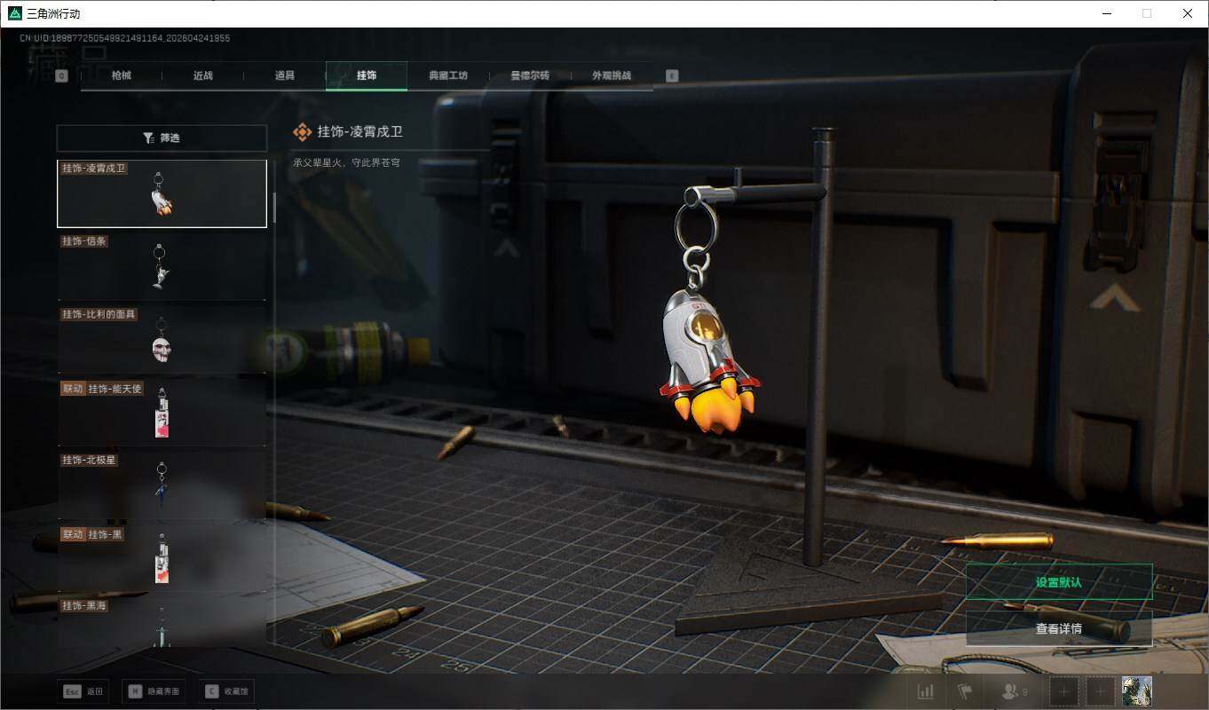The image size is (1209, 710).
Task: Open the statistics bar chart icon
Action: (925, 691)
